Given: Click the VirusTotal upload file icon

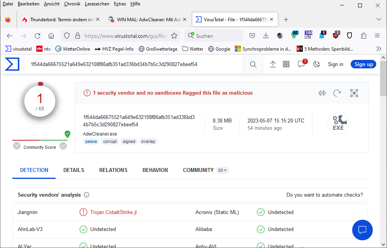Looking at the screenshot, I should [x=273, y=65].
